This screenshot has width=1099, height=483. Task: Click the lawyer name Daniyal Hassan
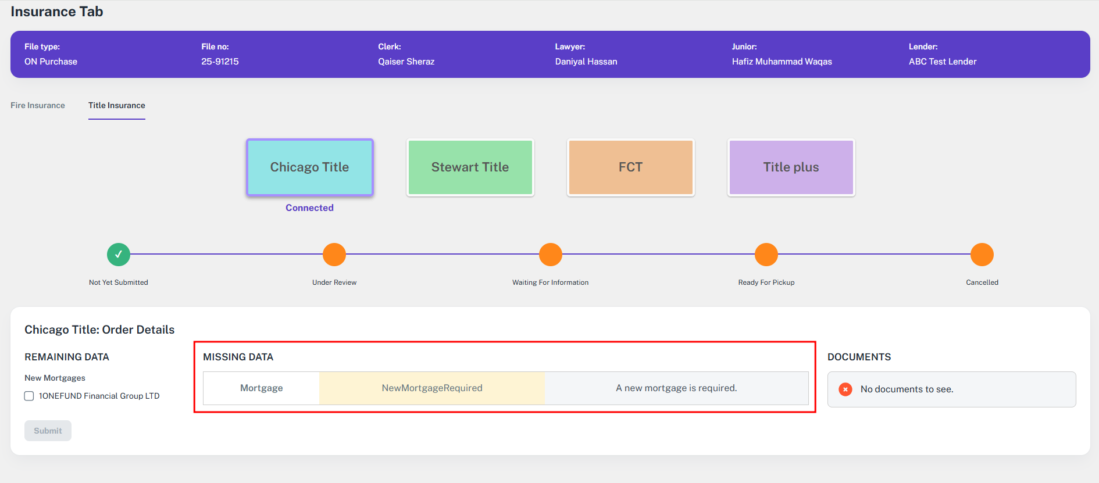click(586, 62)
